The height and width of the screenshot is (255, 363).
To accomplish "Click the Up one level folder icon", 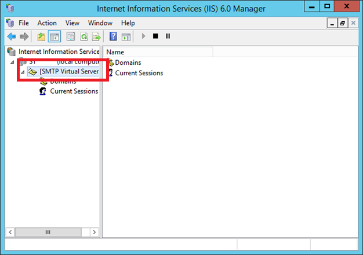I will point(41,36).
